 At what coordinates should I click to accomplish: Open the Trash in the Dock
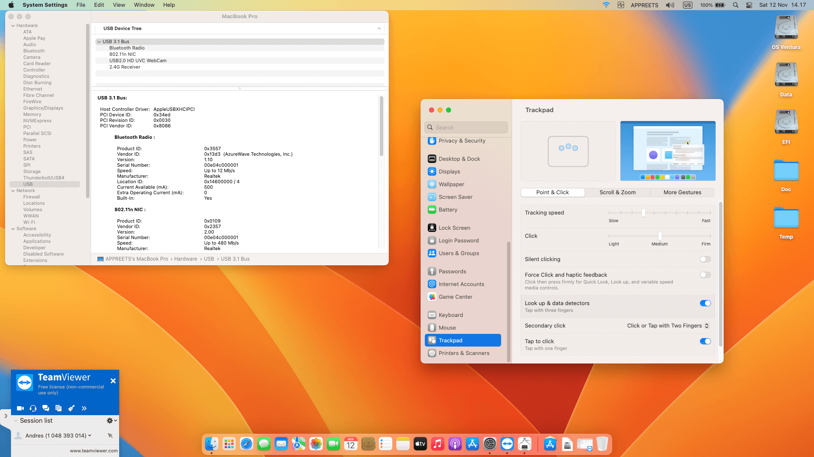(602, 444)
